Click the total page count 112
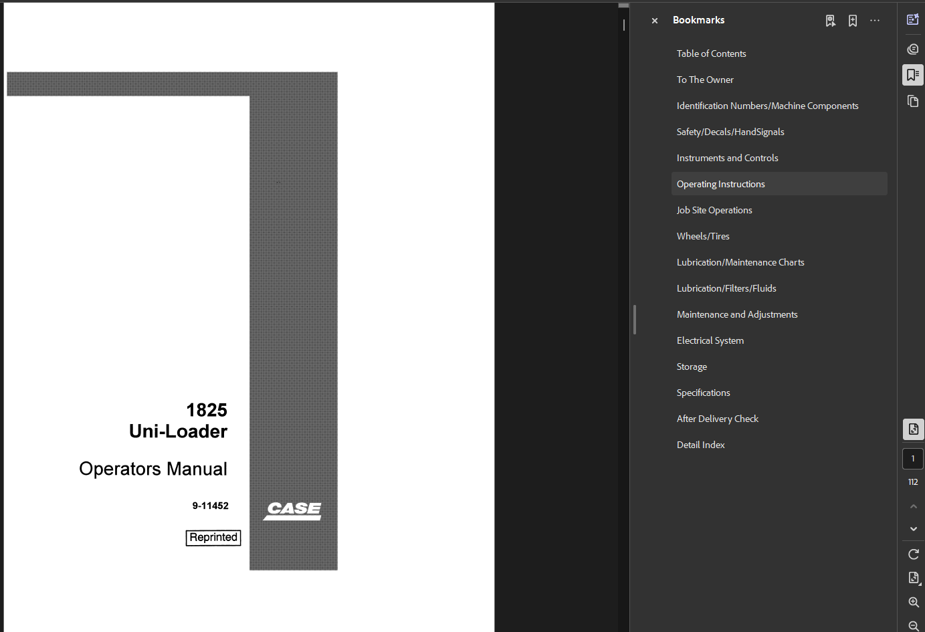Image resolution: width=925 pixels, height=632 pixels. [x=913, y=482]
